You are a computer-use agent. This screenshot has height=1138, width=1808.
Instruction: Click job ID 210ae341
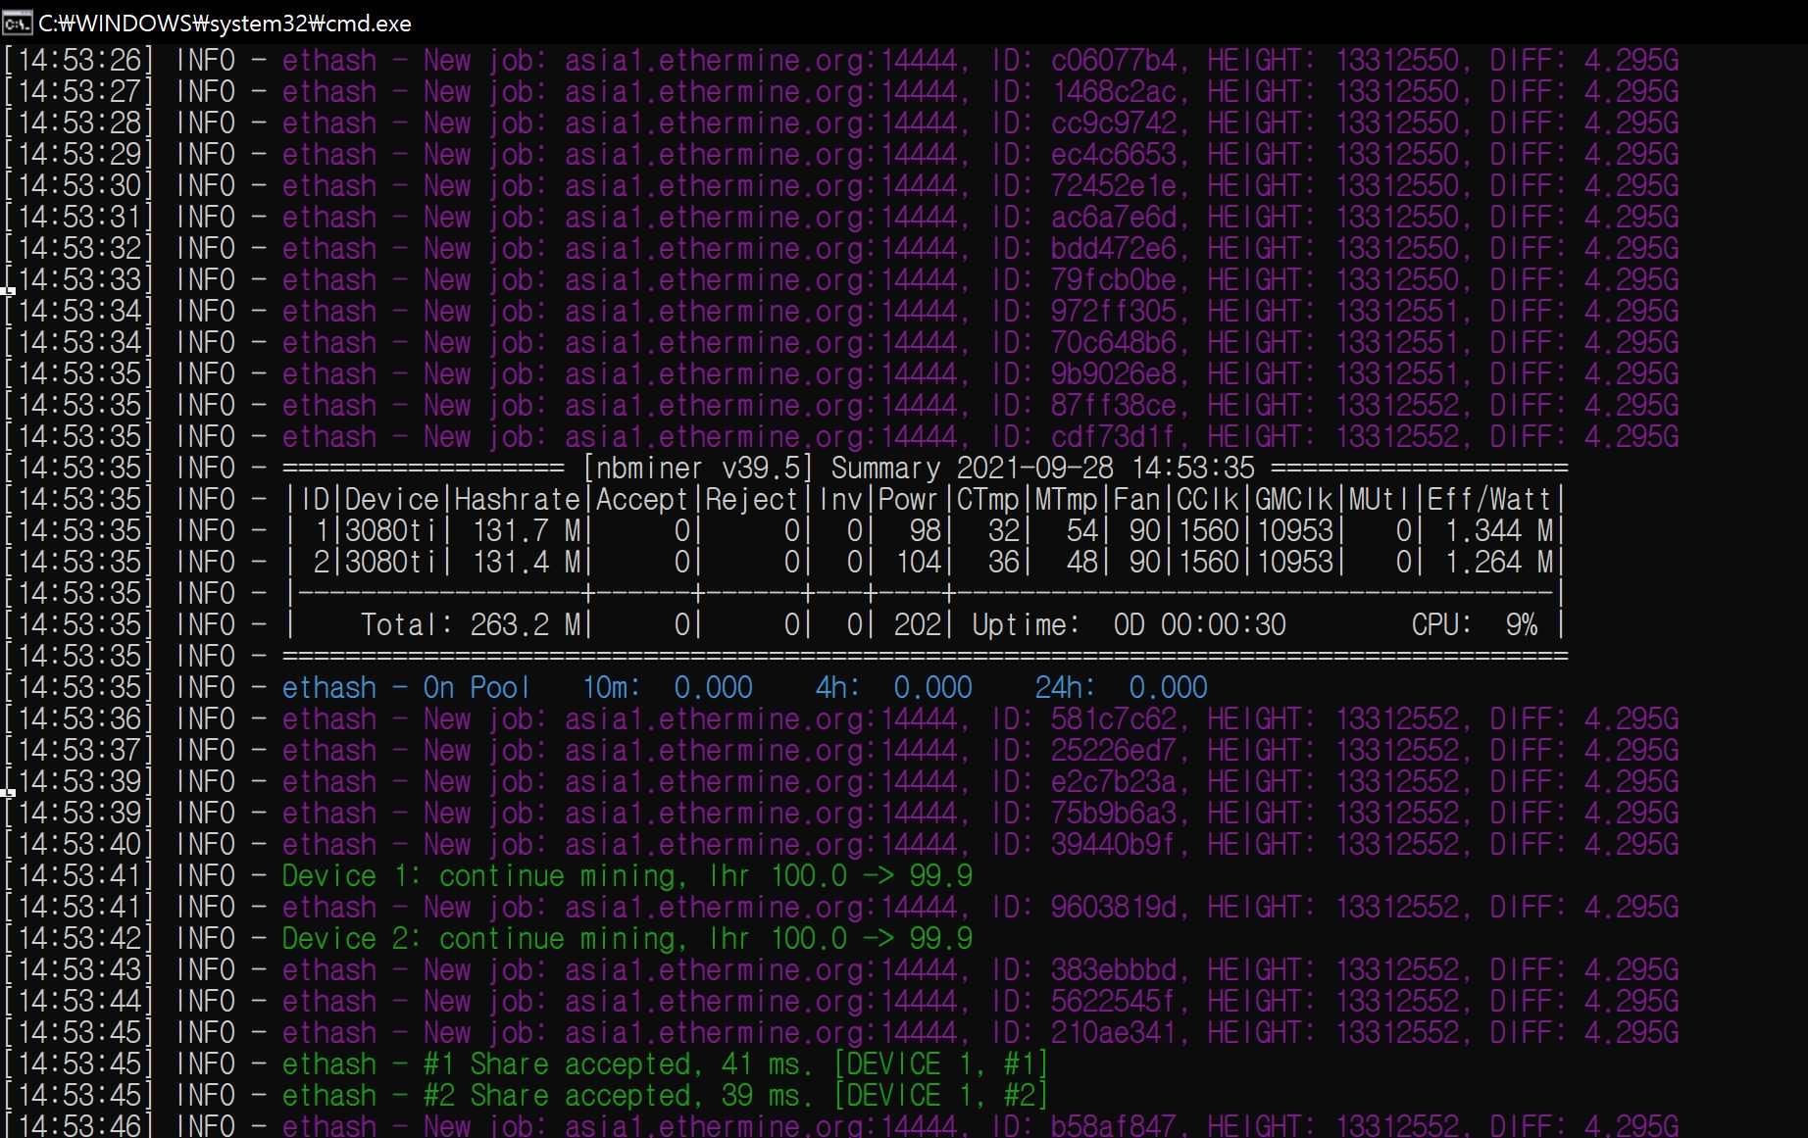point(1114,1033)
